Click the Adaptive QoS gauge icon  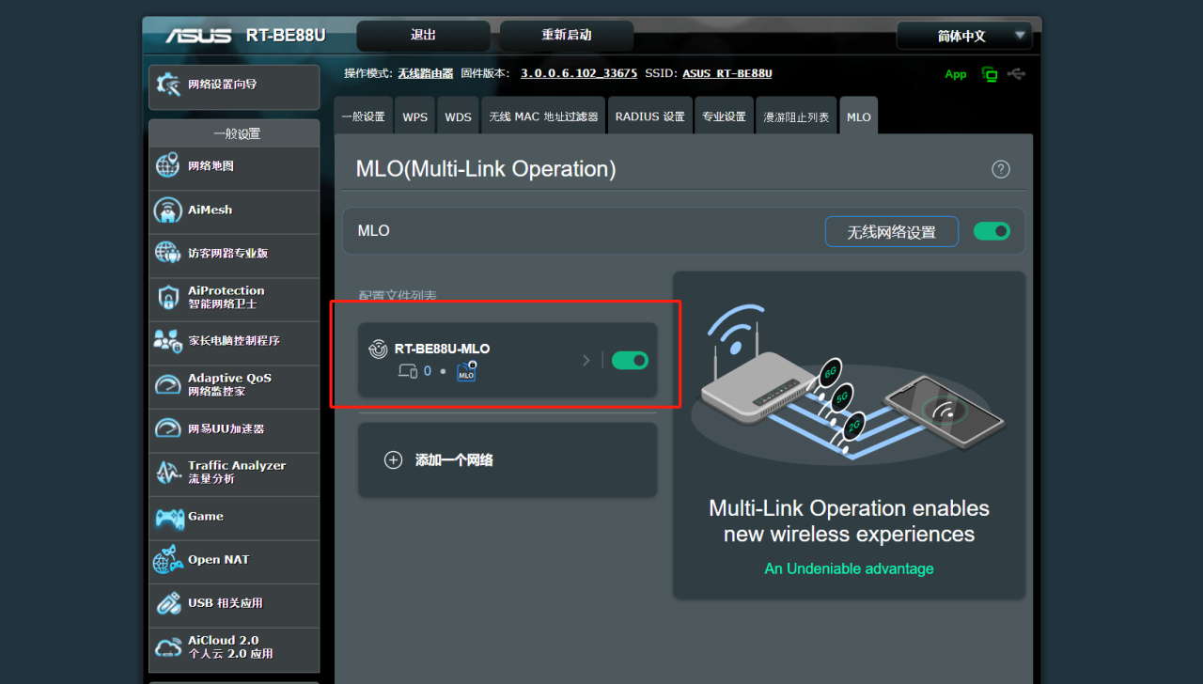click(x=167, y=384)
